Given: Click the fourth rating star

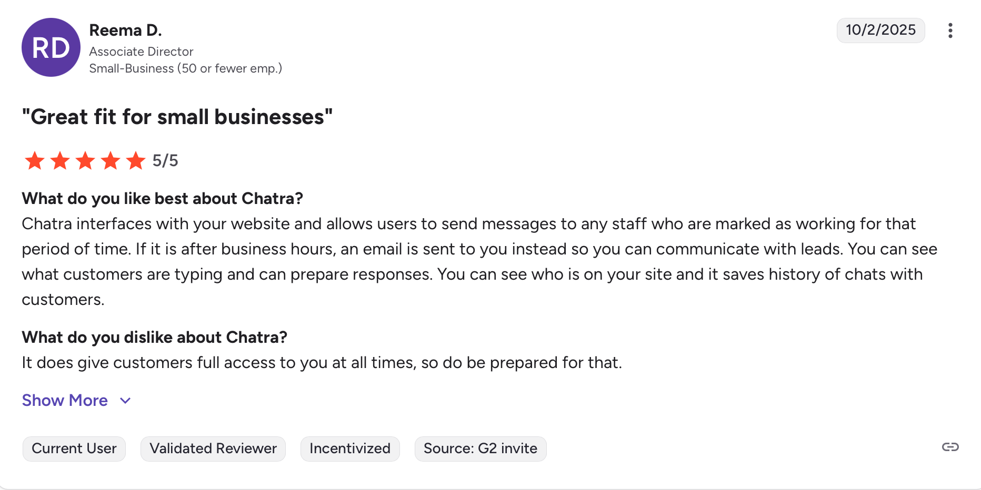Looking at the screenshot, I should coord(111,160).
